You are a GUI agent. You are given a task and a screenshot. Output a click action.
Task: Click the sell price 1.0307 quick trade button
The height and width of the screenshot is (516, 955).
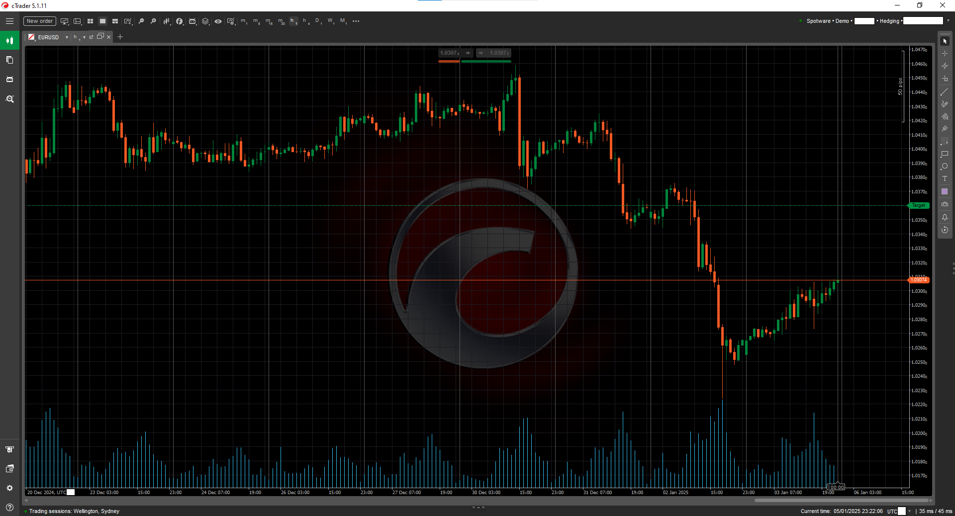point(455,53)
